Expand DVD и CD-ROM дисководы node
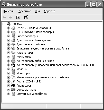The width and height of the screenshot is (104, 110). 8,28
